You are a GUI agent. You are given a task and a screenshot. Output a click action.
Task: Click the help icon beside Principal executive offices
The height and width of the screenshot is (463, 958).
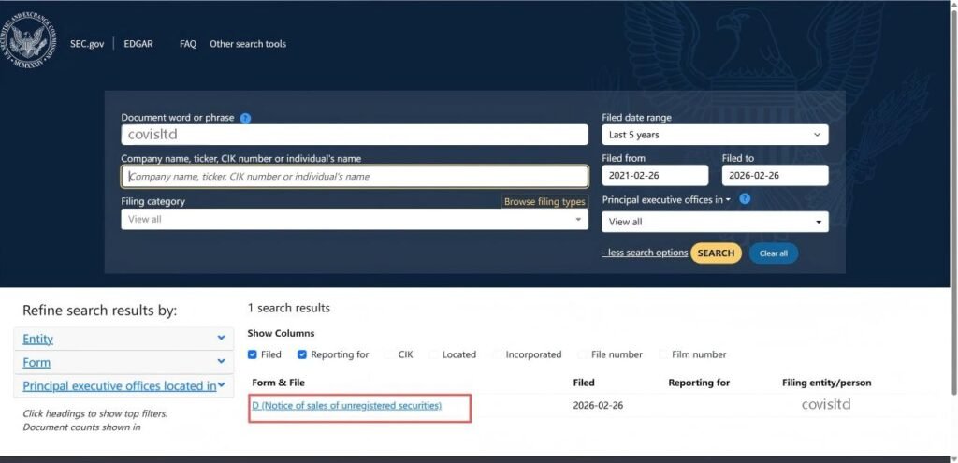pyautogui.click(x=745, y=199)
